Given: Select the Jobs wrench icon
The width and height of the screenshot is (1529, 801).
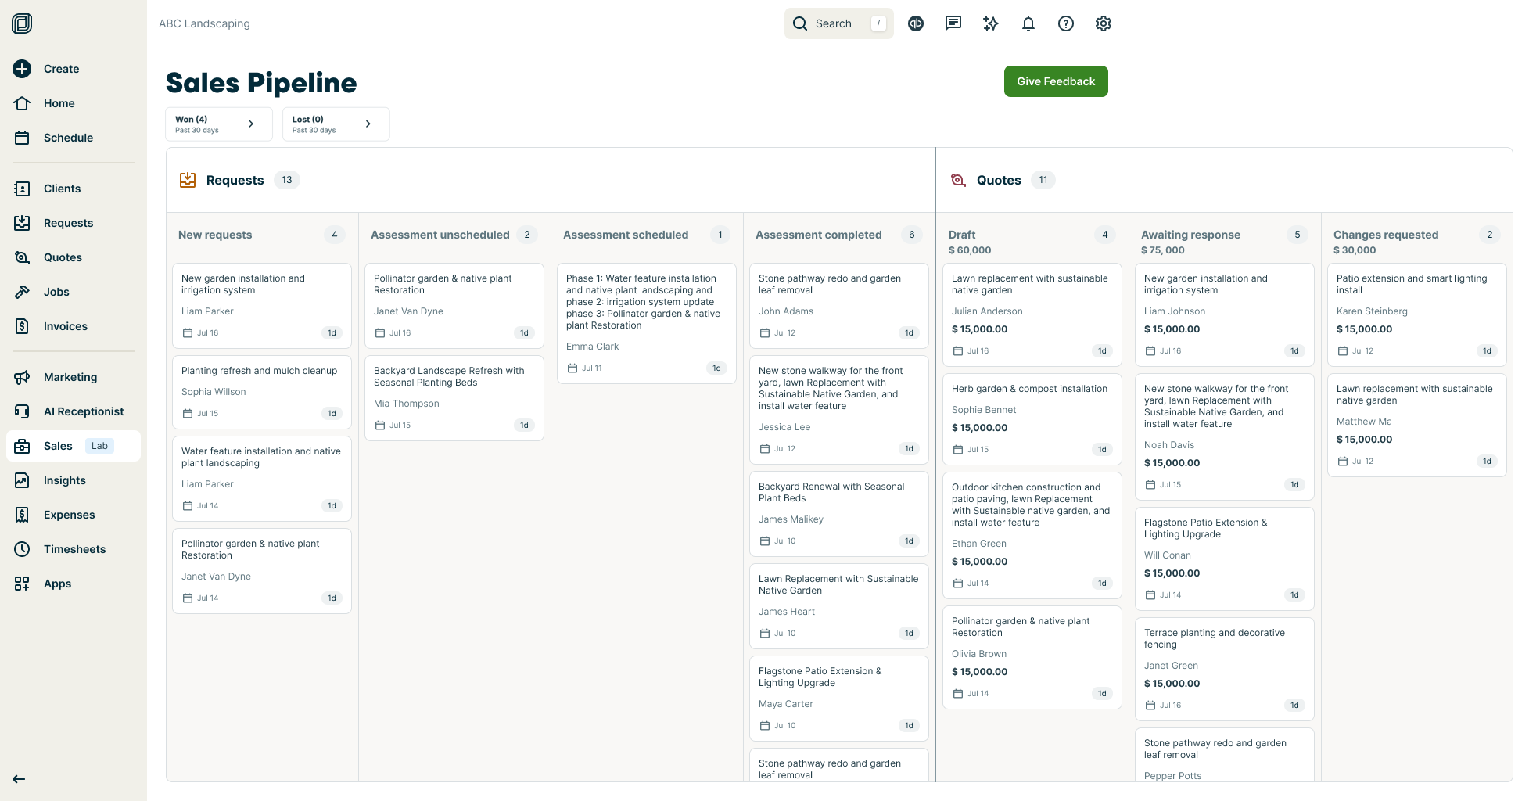Looking at the screenshot, I should (x=23, y=292).
